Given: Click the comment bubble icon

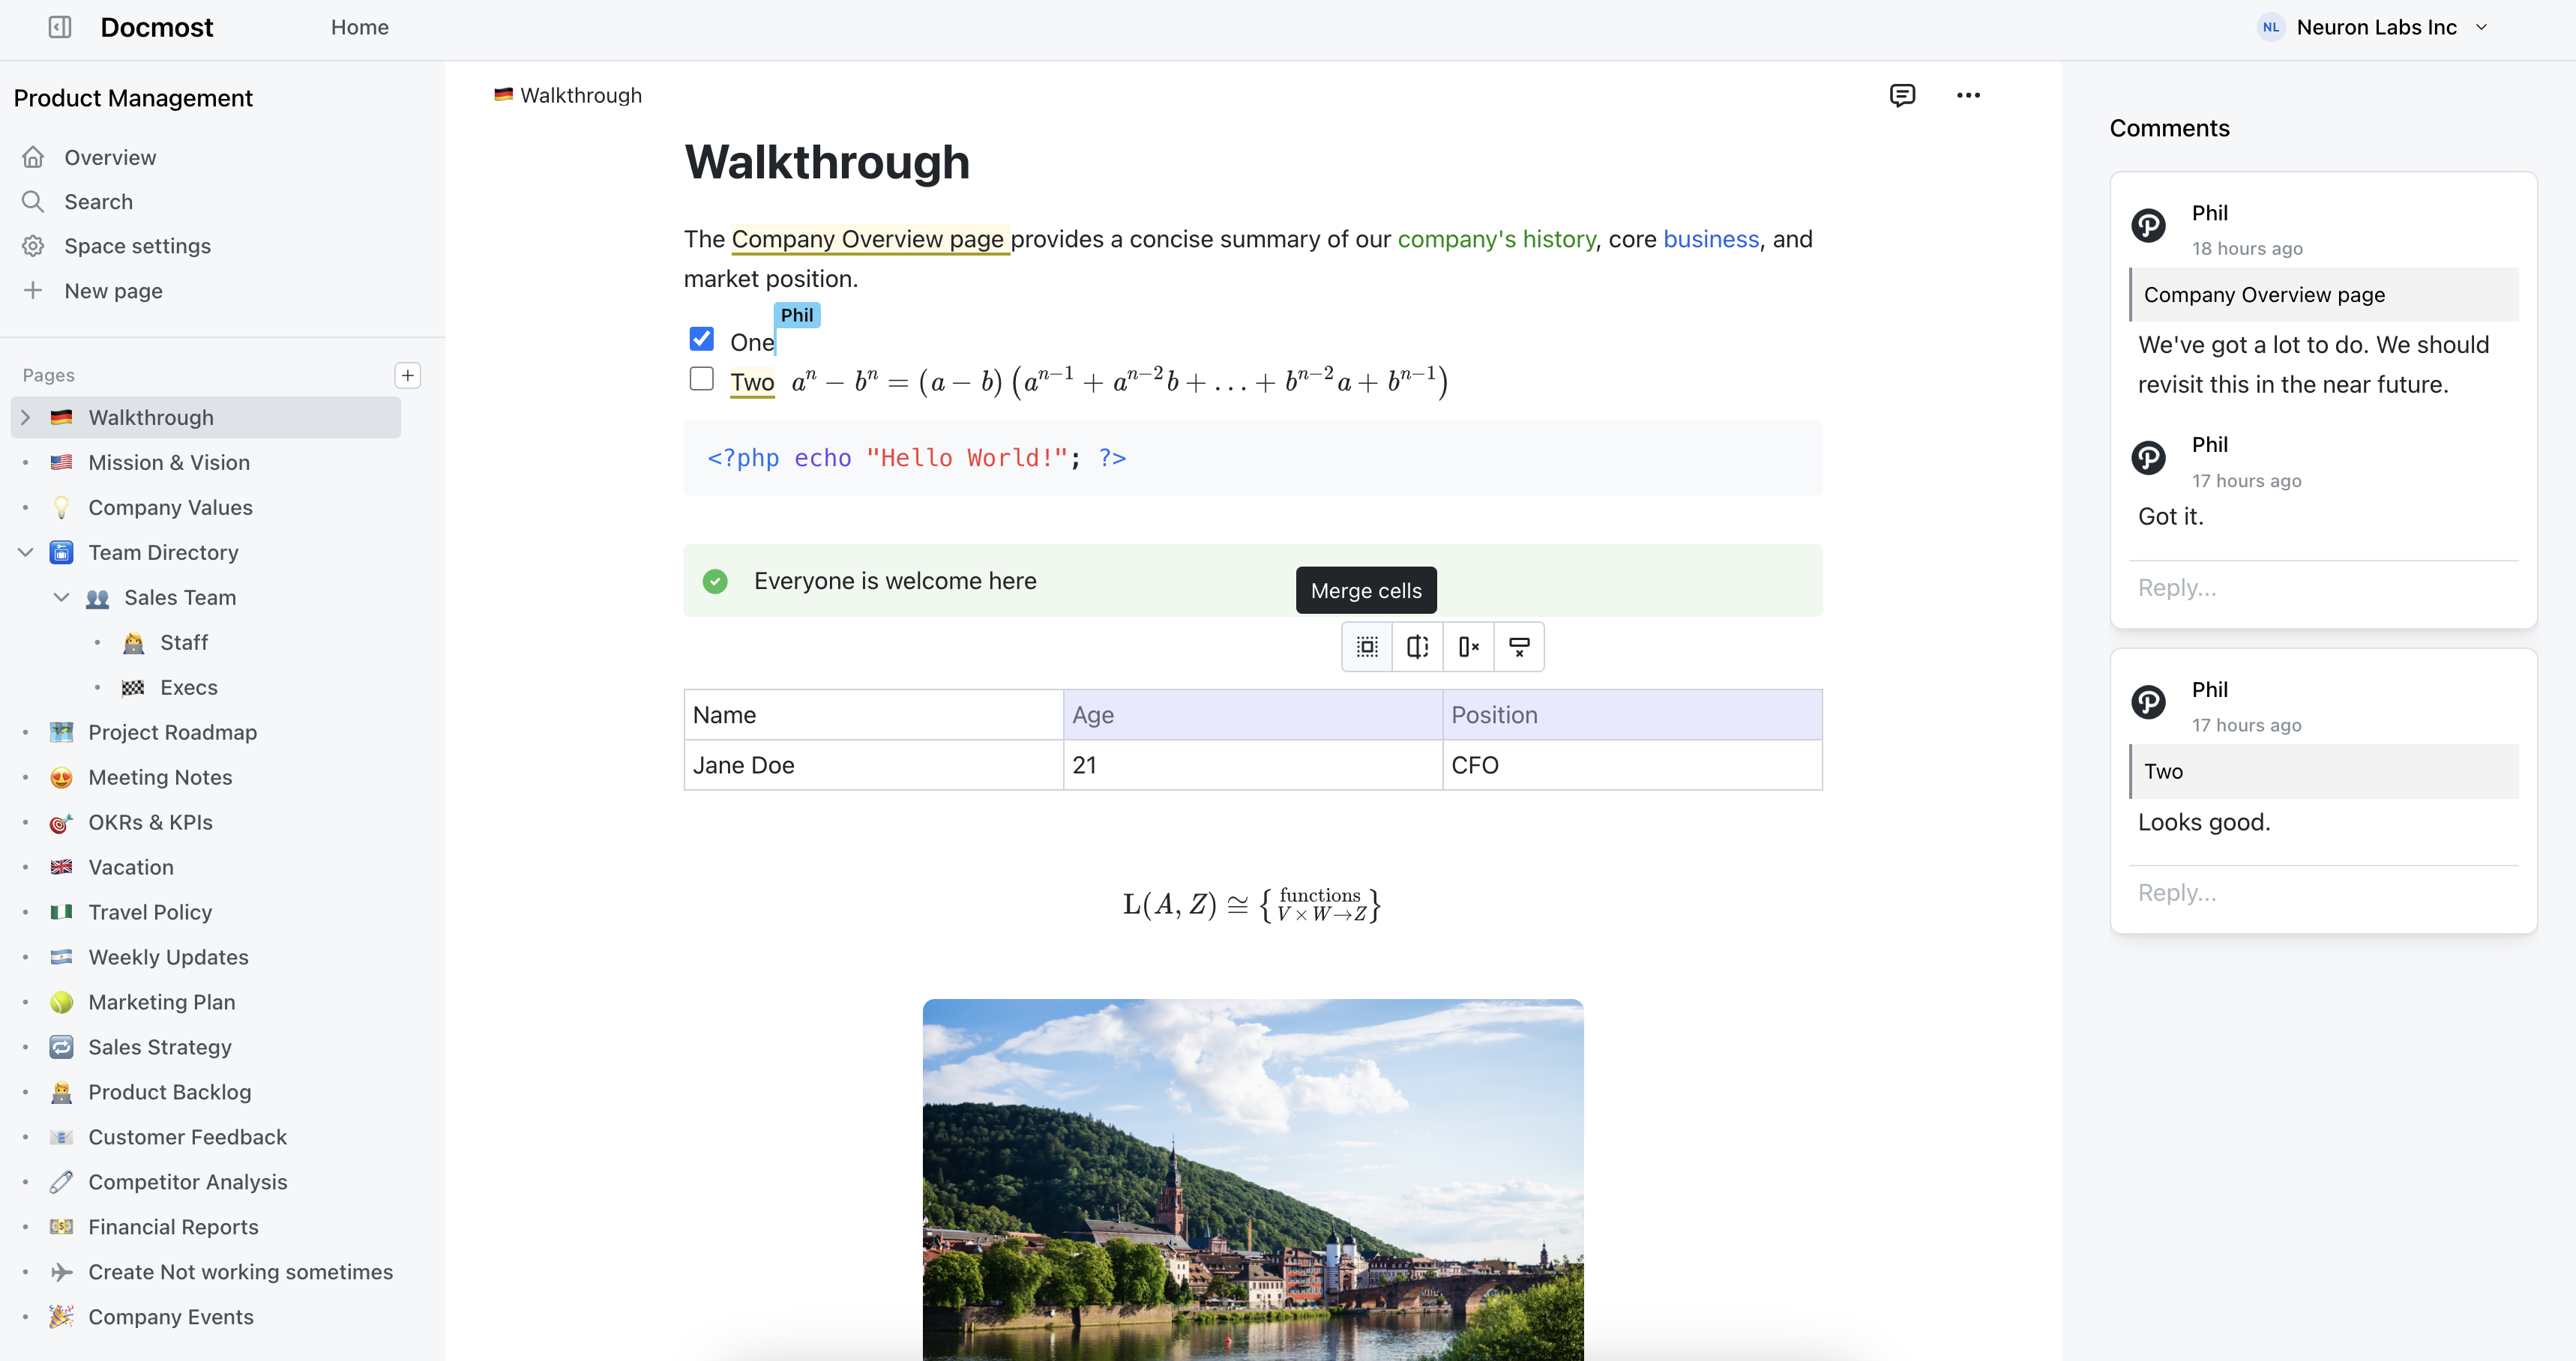Looking at the screenshot, I should coord(1901,94).
